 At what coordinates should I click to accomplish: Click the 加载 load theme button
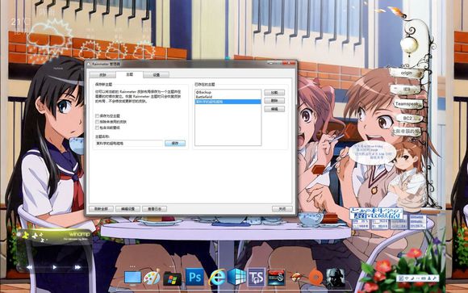(274, 93)
